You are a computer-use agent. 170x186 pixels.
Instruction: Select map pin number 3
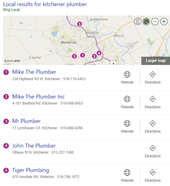74,56
